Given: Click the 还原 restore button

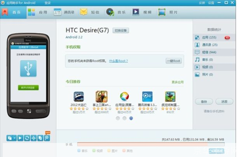Looking at the screenshot, I should coord(224,102).
